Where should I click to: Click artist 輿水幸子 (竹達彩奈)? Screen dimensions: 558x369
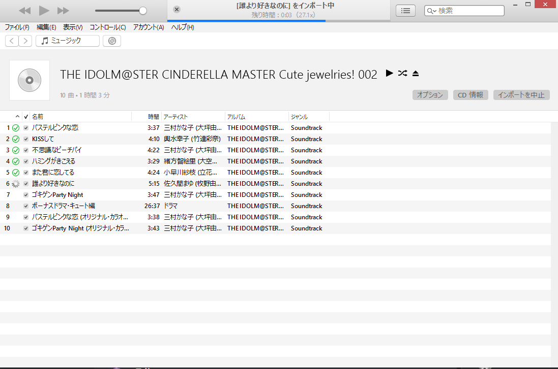[x=192, y=139]
